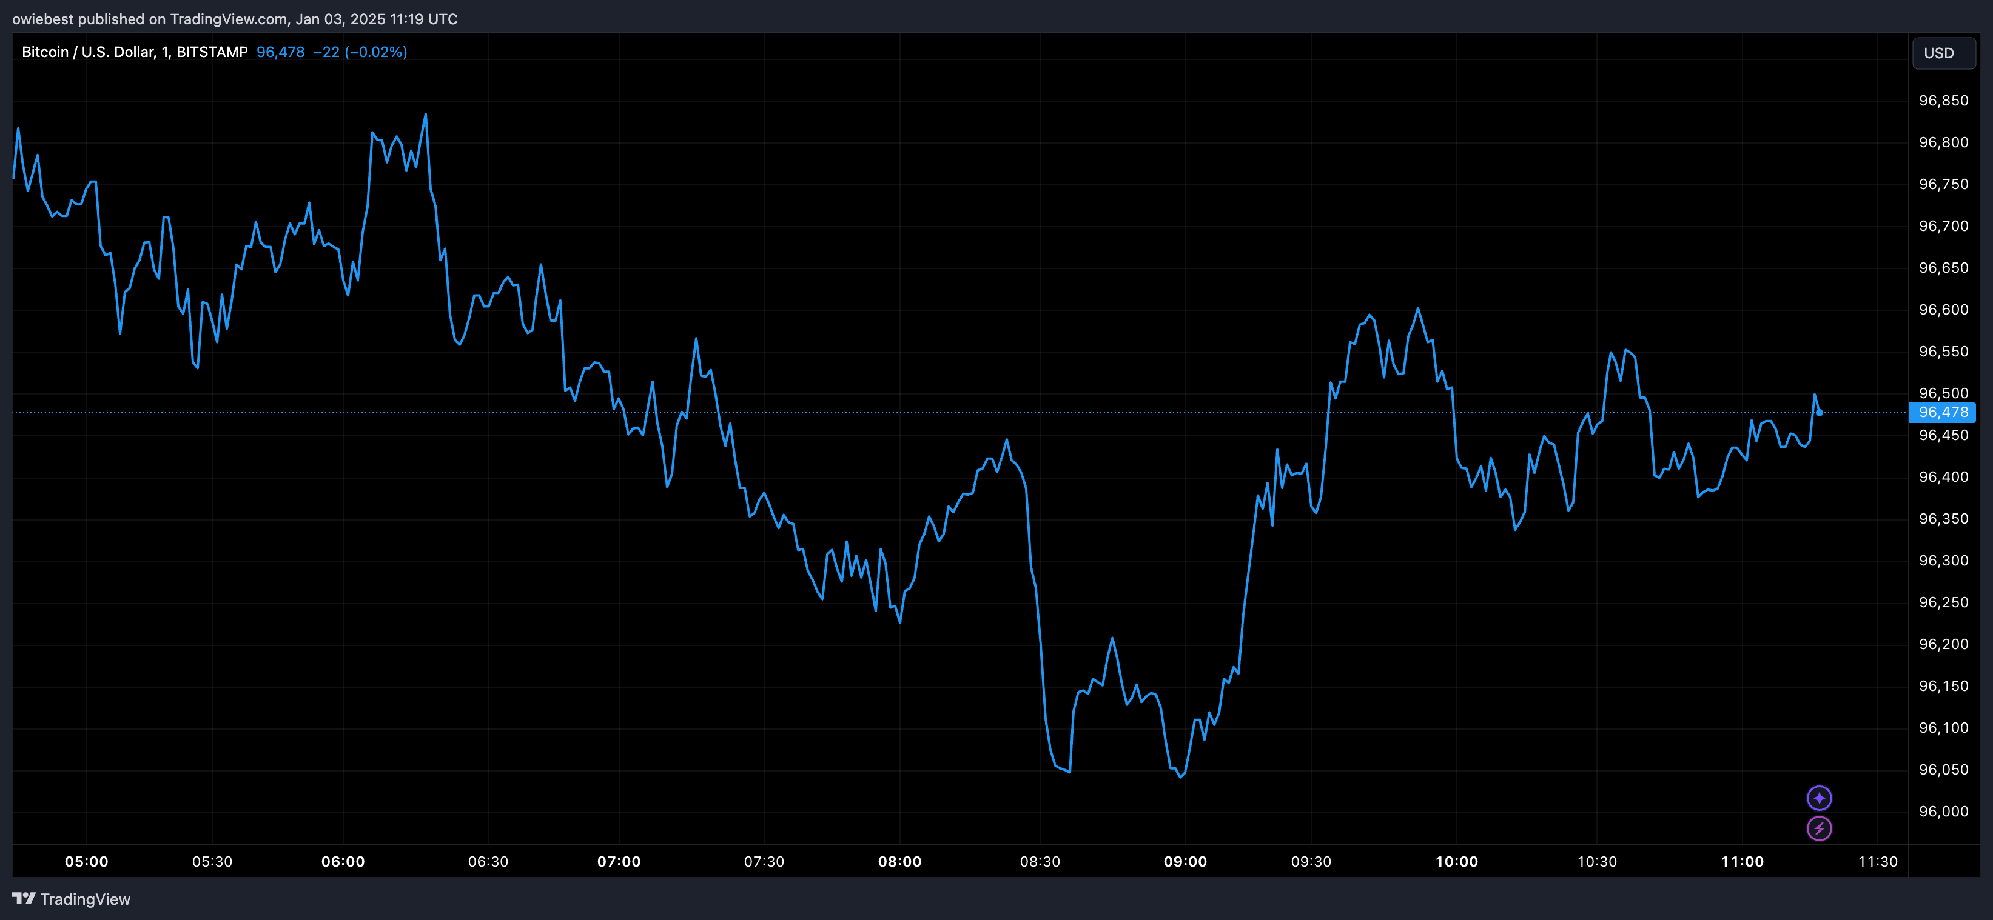Click the 11:00 time axis label
This screenshot has width=1993, height=920.
click(1743, 861)
